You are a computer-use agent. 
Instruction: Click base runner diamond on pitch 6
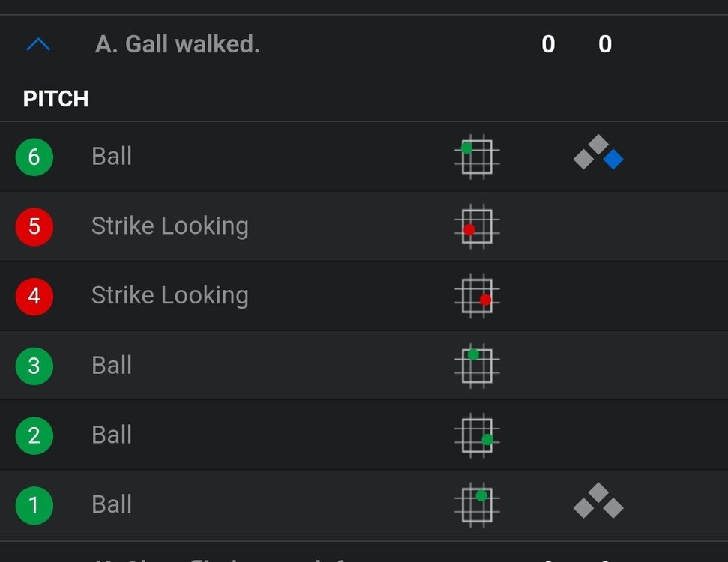point(598,153)
